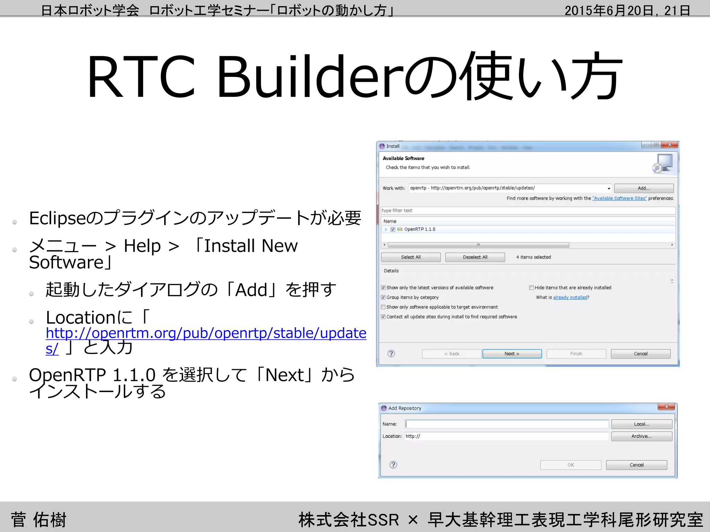Minimize the Install dialog window
The height and width of the screenshot is (532, 710).
[646, 145]
